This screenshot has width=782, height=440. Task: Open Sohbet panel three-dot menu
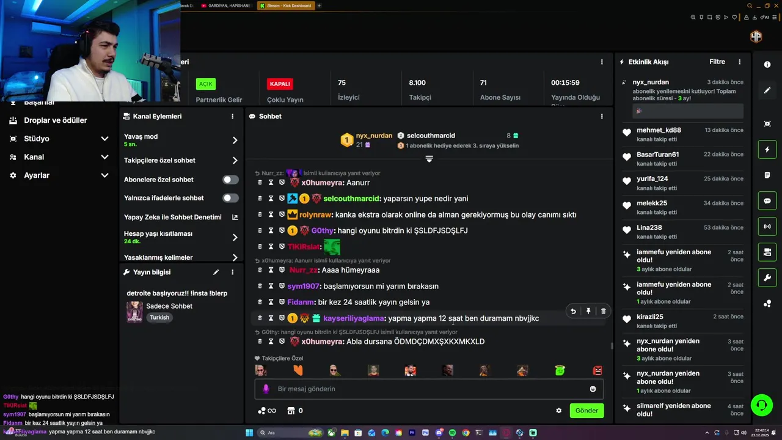coord(602,116)
